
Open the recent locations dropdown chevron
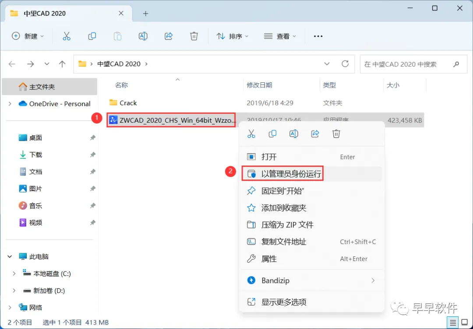[x=47, y=64]
